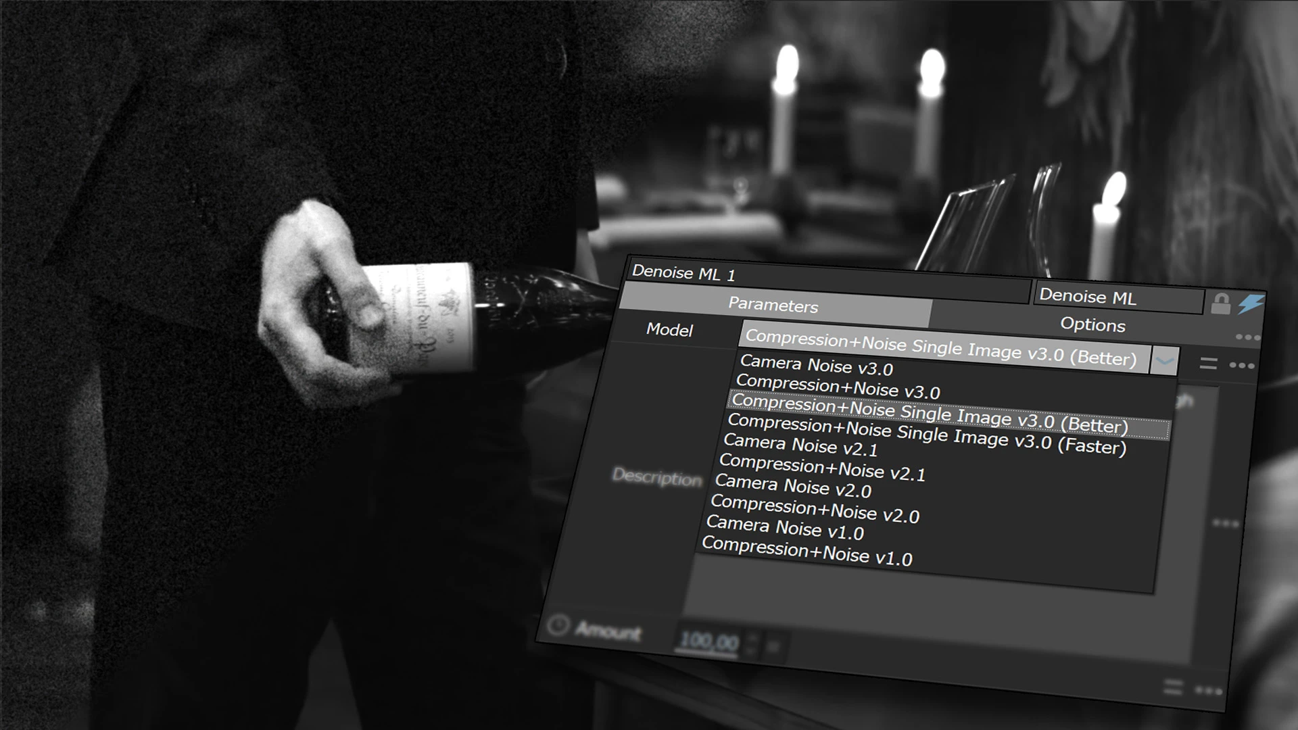1298x730 pixels.
Task: Click the Description label
Action: pos(657,480)
